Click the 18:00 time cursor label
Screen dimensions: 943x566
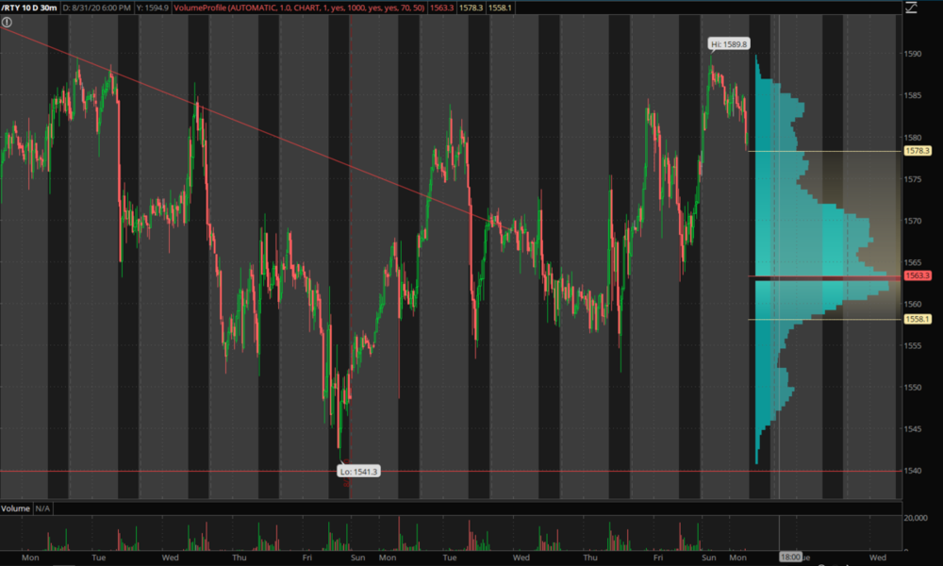coord(790,558)
